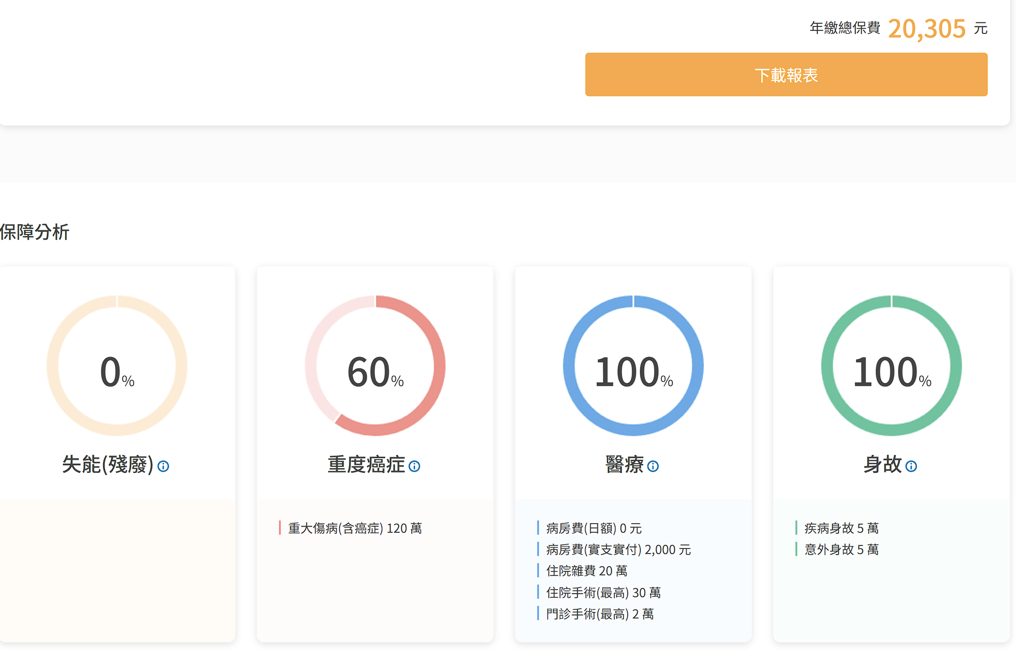The width and height of the screenshot is (1016, 652).
Task: Click 意外身故 5 萬 line
Action: tap(841, 550)
